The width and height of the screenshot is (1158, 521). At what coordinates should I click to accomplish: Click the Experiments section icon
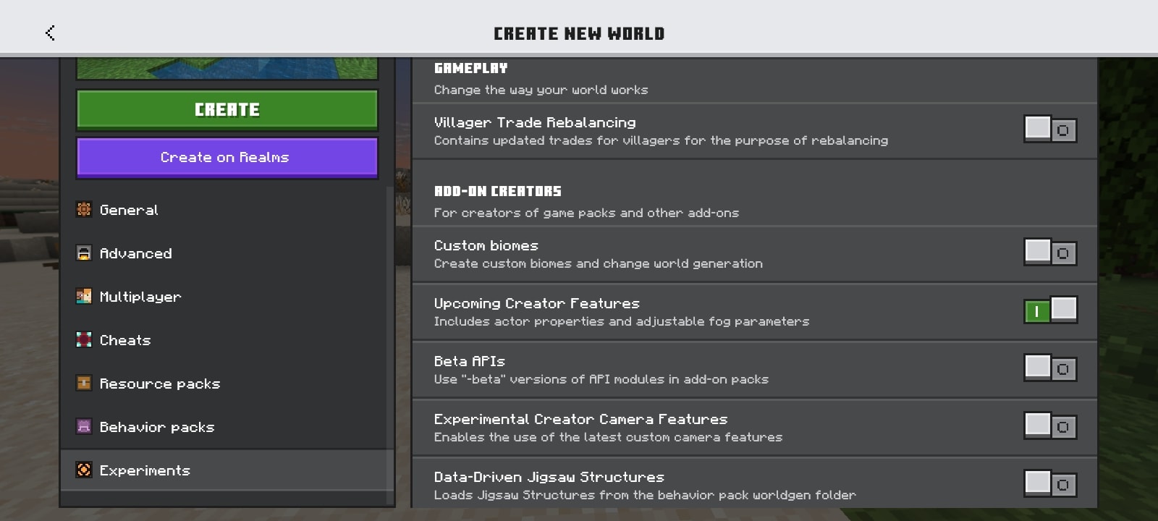coord(84,470)
